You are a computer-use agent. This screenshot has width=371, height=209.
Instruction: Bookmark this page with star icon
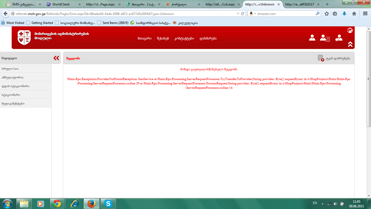tap(327, 14)
